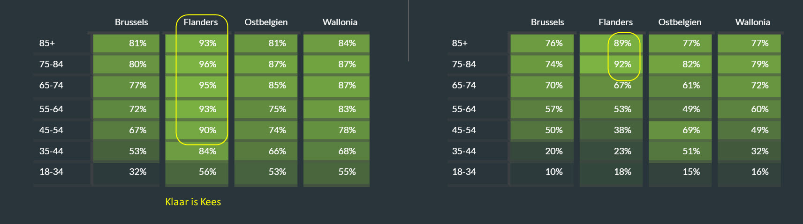Click the 55-64 row label in left table
Image resolution: width=803 pixels, height=224 pixels.
click(51, 109)
